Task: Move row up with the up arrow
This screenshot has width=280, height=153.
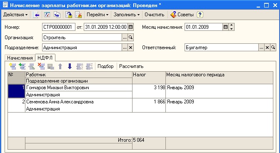Action: pyautogui.click(x=60, y=66)
